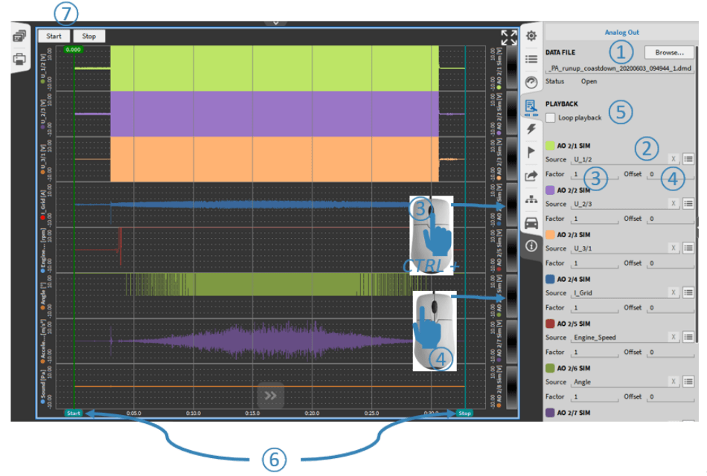Select the lightning bolt sidebar icon
Screen dimensions: 707x476
click(x=531, y=129)
